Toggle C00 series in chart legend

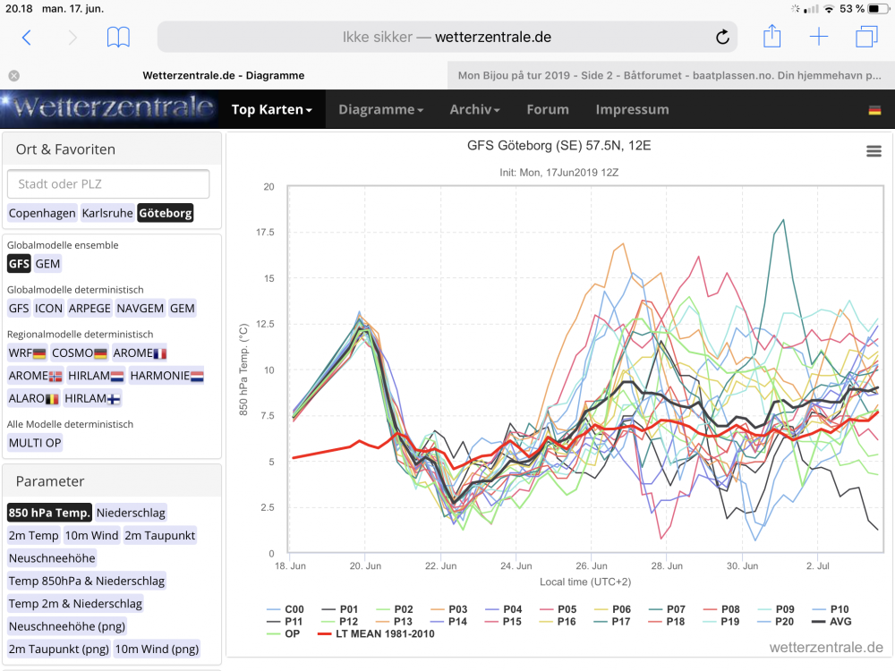(x=286, y=609)
